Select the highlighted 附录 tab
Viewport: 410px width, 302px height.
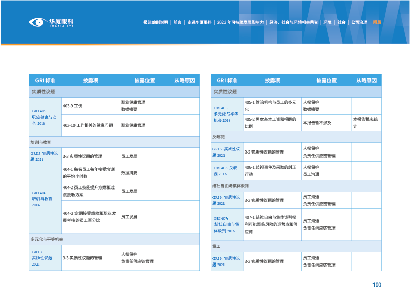point(377,23)
